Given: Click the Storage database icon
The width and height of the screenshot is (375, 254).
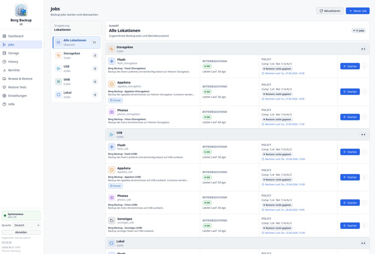Looking at the screenshot, I should pos(4,53).
